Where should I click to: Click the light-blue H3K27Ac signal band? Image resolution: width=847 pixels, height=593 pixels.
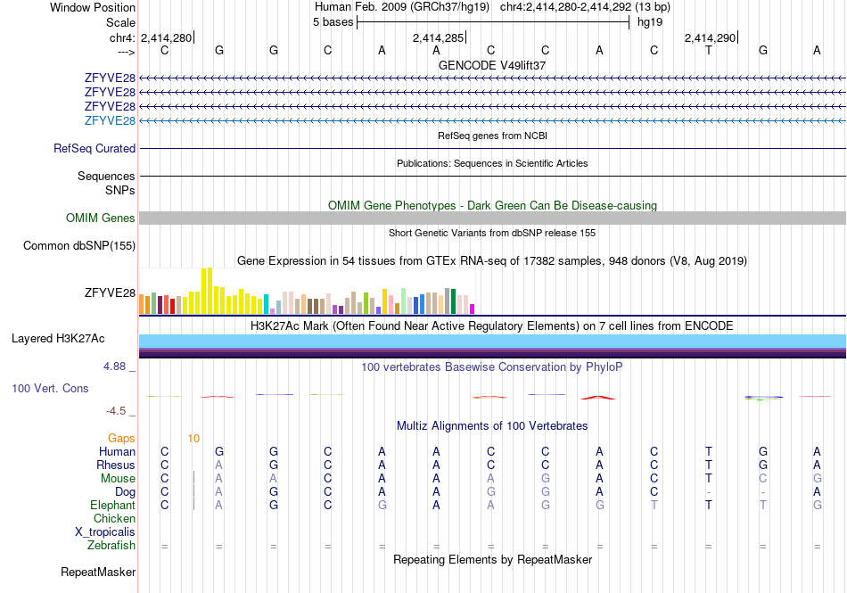click(x=493, y=342)
